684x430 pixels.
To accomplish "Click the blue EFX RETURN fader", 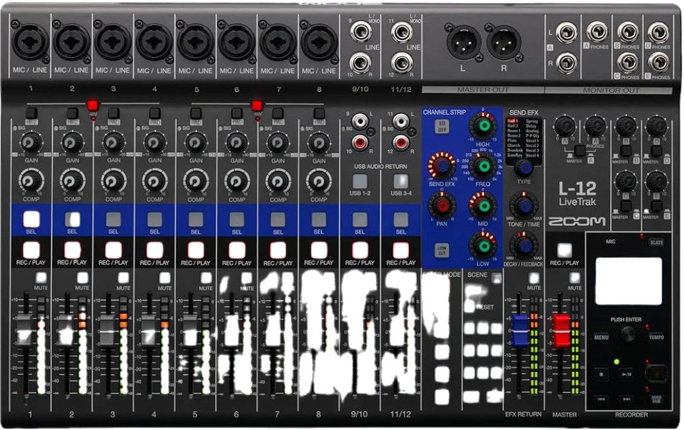I will point(520,330).
